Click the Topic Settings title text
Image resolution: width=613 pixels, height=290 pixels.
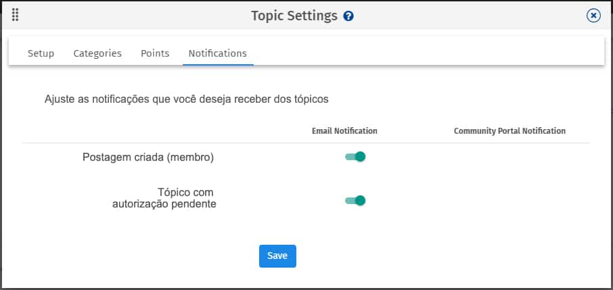click(294, 16)
